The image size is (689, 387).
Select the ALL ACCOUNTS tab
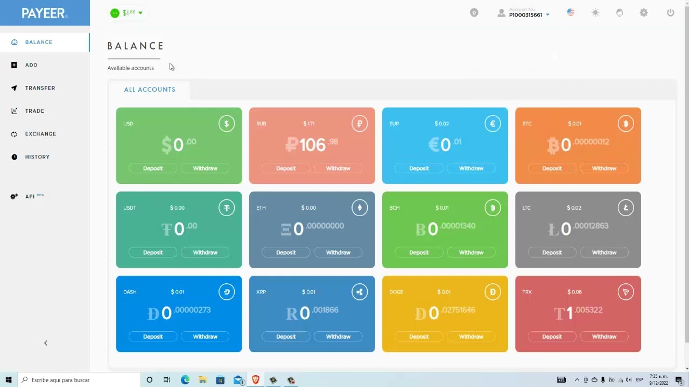[x=150, y=90]
